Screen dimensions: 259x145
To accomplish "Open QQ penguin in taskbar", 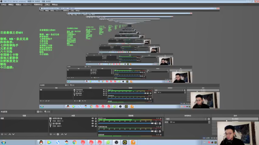I will click(x=41, y=142).
